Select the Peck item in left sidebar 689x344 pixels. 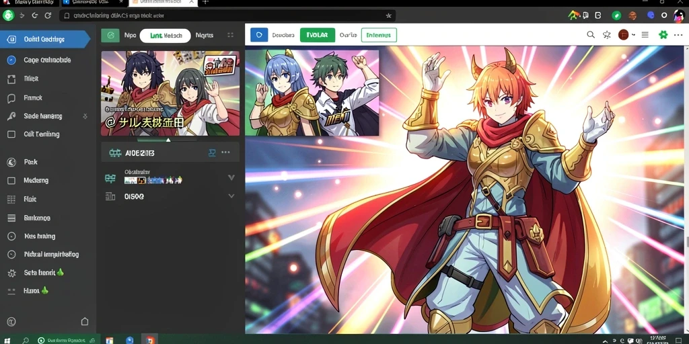30,162
